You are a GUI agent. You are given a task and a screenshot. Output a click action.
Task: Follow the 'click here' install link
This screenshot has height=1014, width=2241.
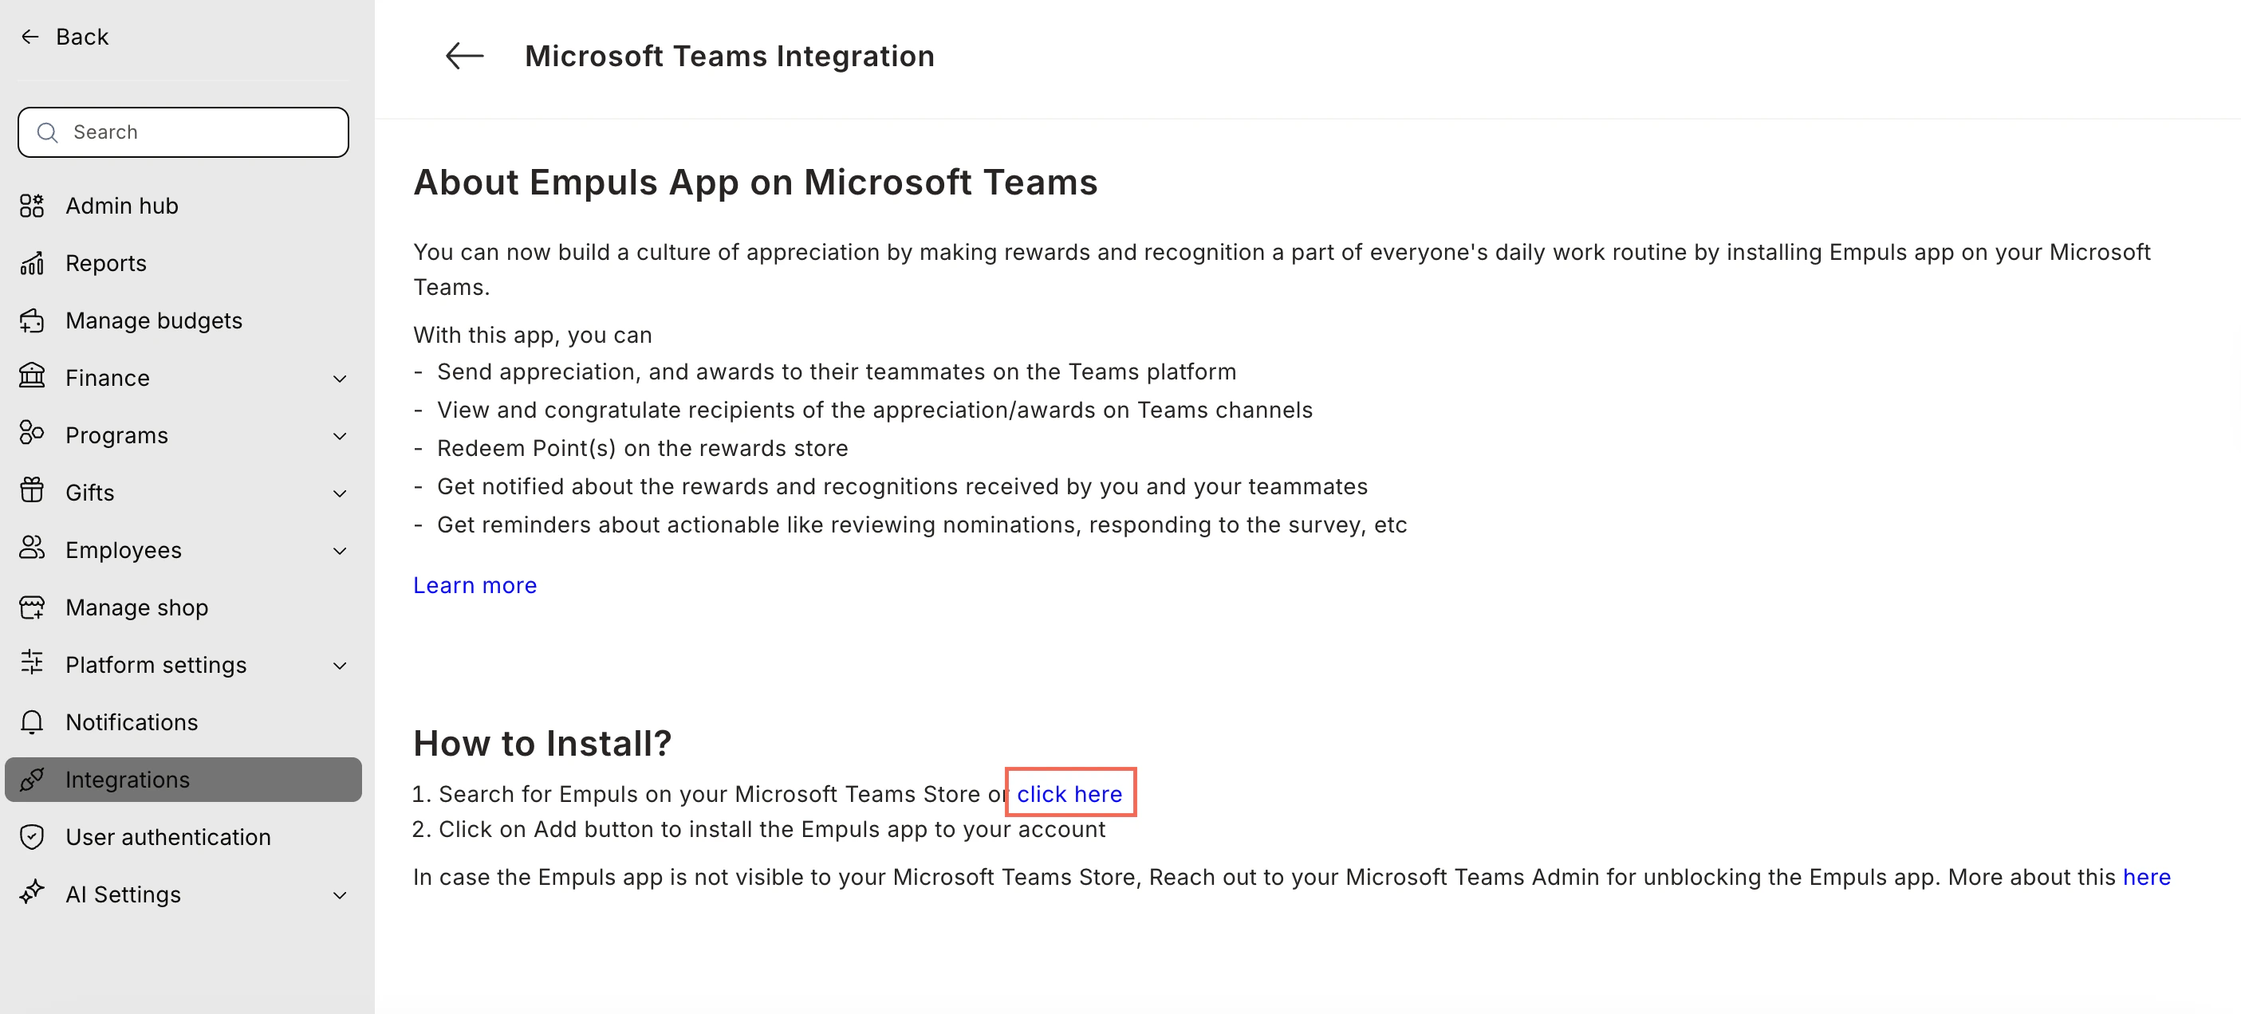coord(1069,794)
